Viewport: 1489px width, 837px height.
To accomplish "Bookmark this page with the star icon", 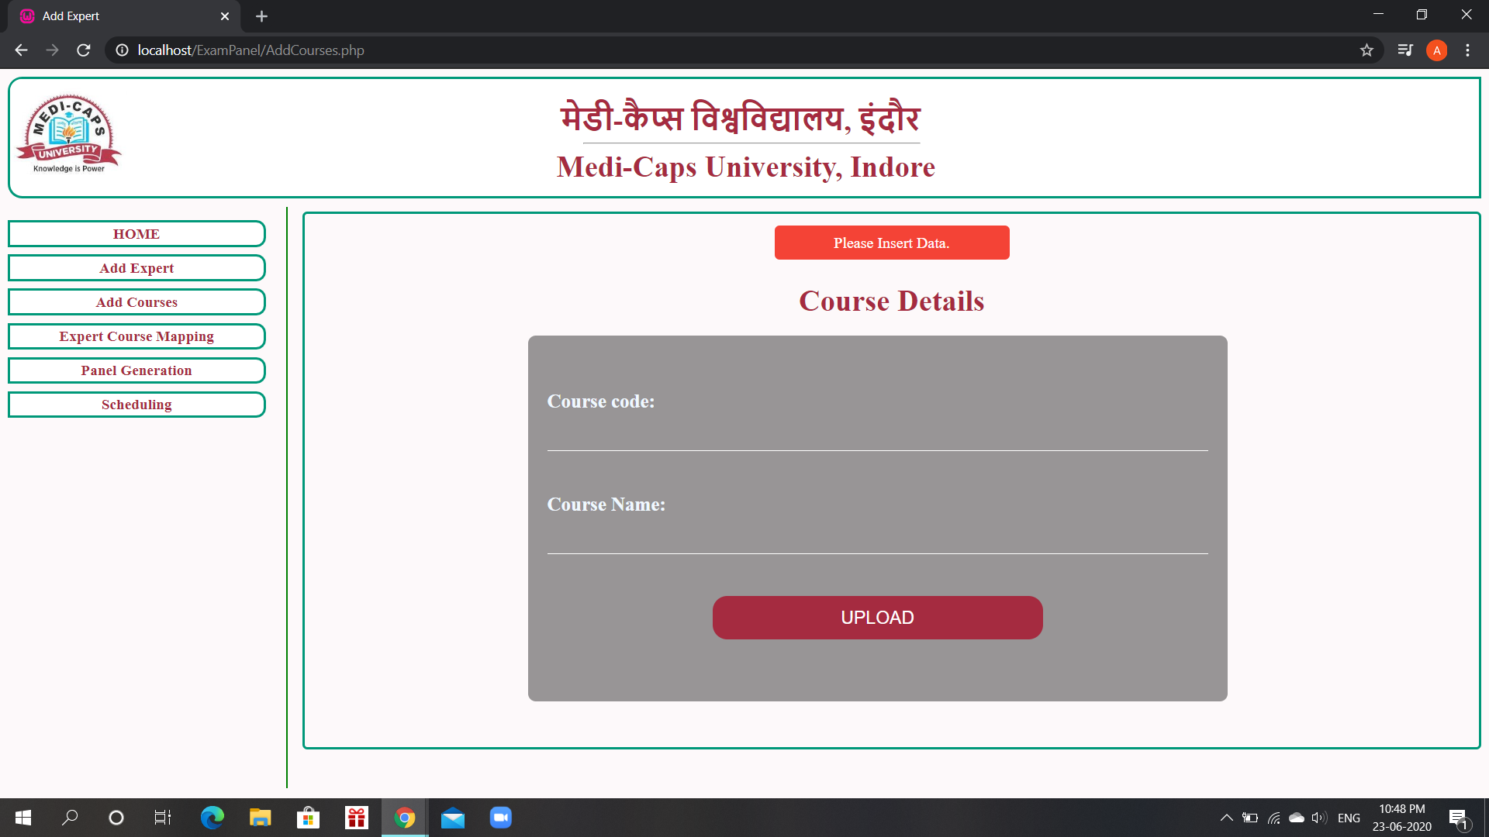I will [1366, 50].
